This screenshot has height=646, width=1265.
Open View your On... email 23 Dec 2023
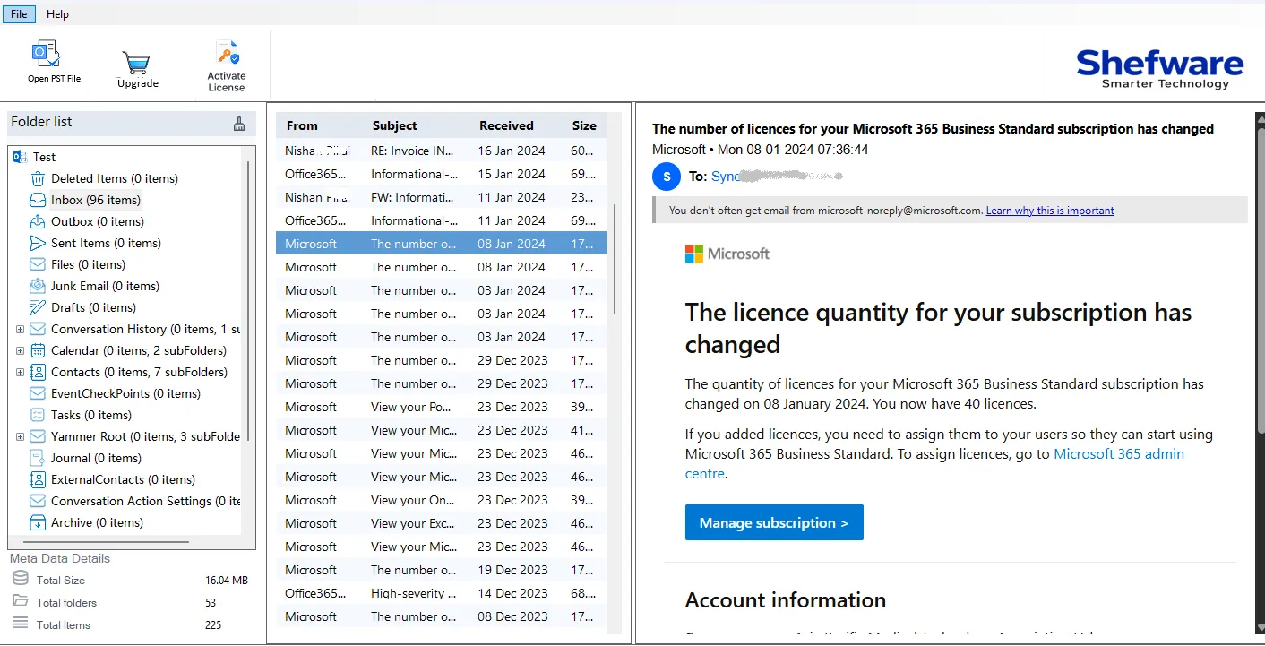point(441,500)
